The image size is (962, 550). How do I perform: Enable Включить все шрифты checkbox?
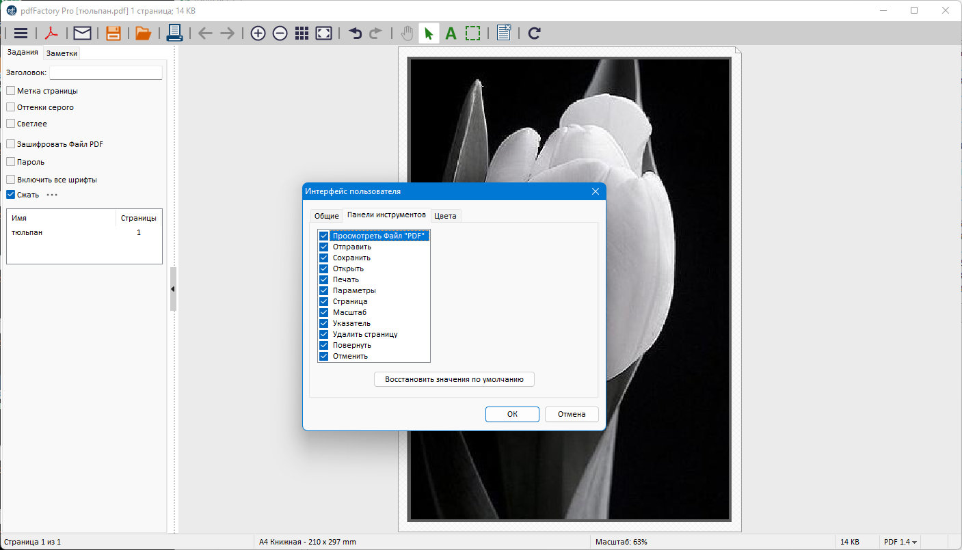point(10,180)
